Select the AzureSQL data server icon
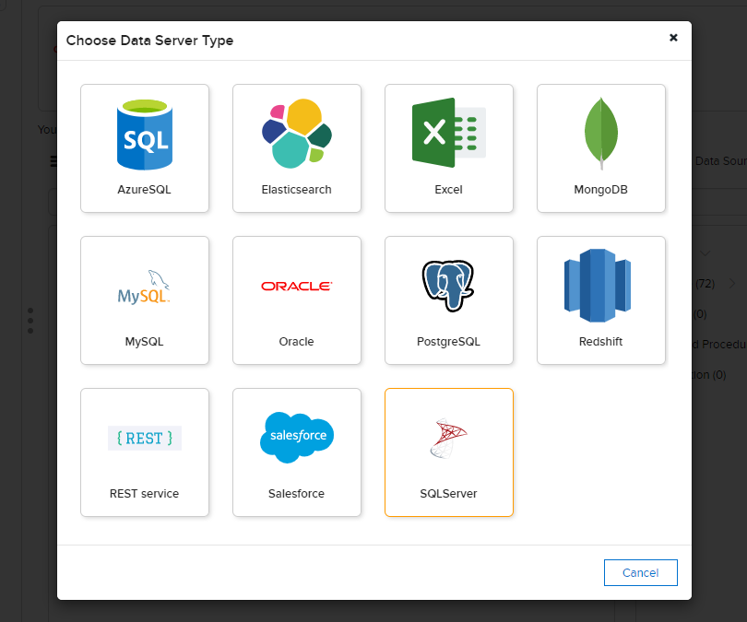Viewport: 747px width, 622px height. click(145, 135)
